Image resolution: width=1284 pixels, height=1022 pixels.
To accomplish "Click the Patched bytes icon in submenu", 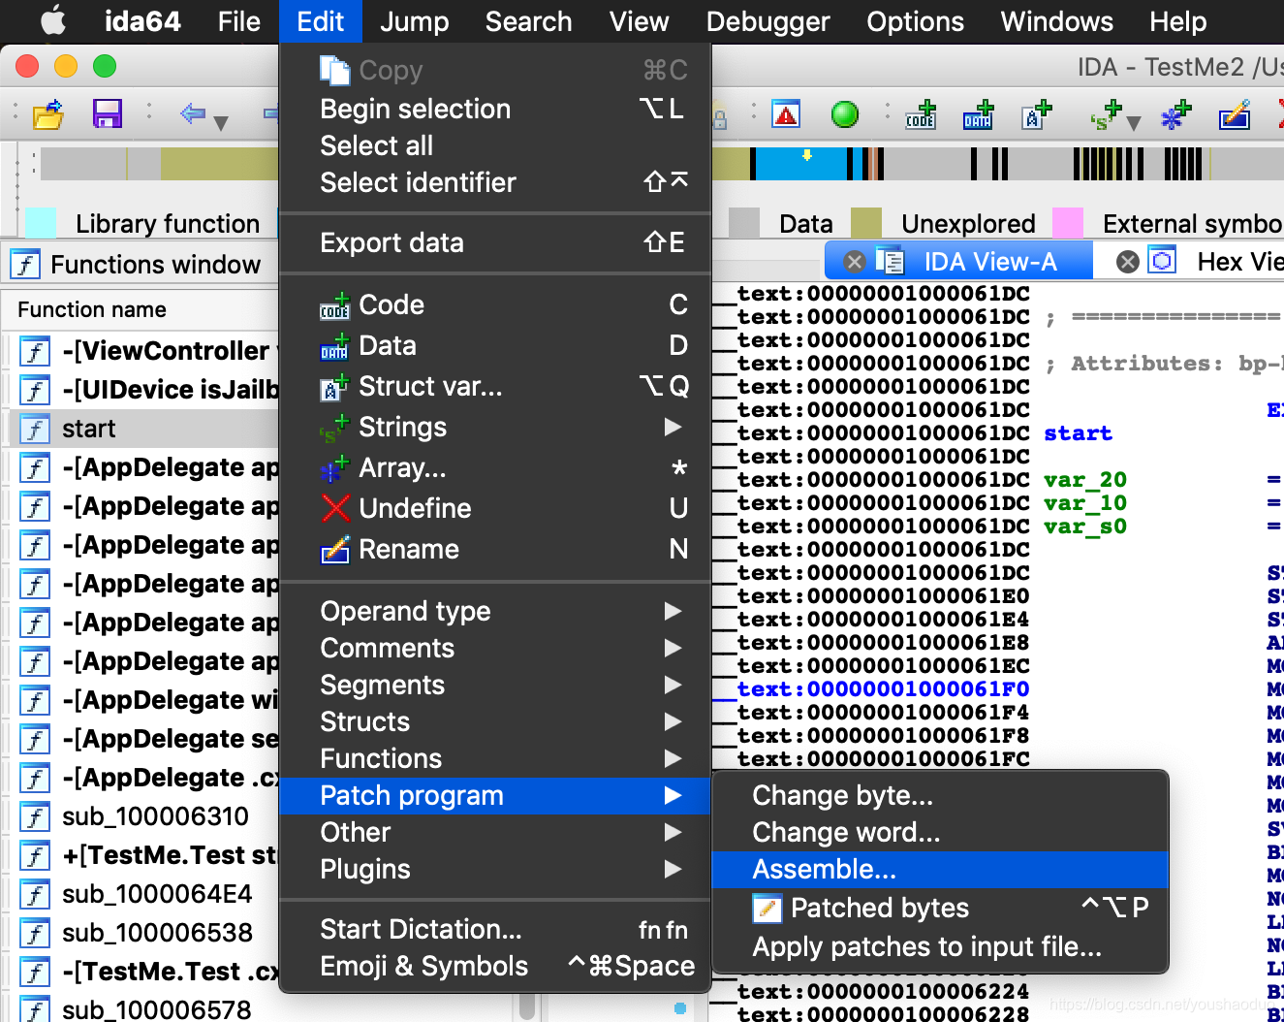I will click(x=767, y=909).
